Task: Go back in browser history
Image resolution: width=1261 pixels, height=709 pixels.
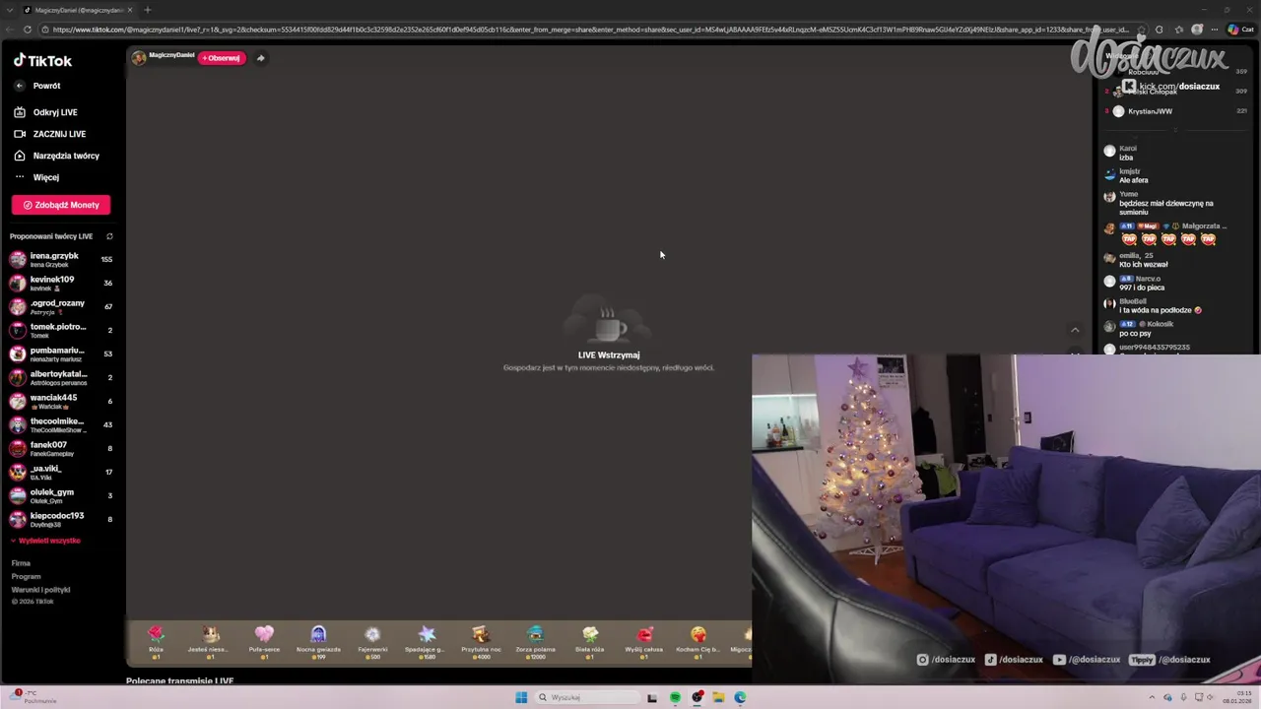Action: (9, 30)
